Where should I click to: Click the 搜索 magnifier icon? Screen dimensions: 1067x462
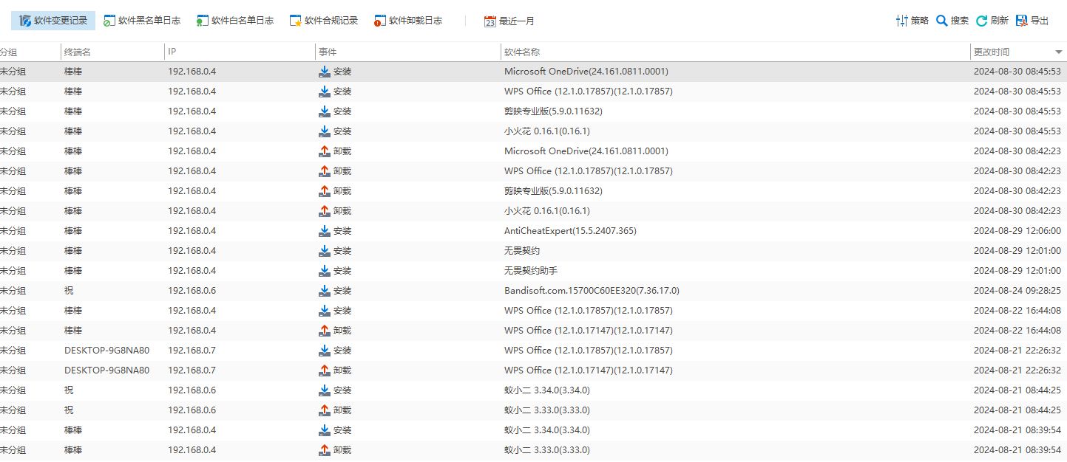942,21
